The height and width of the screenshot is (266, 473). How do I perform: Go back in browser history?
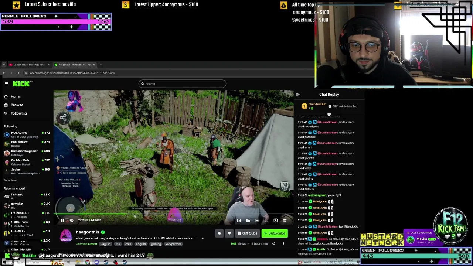pyautogui.click(x=4, y=73)
